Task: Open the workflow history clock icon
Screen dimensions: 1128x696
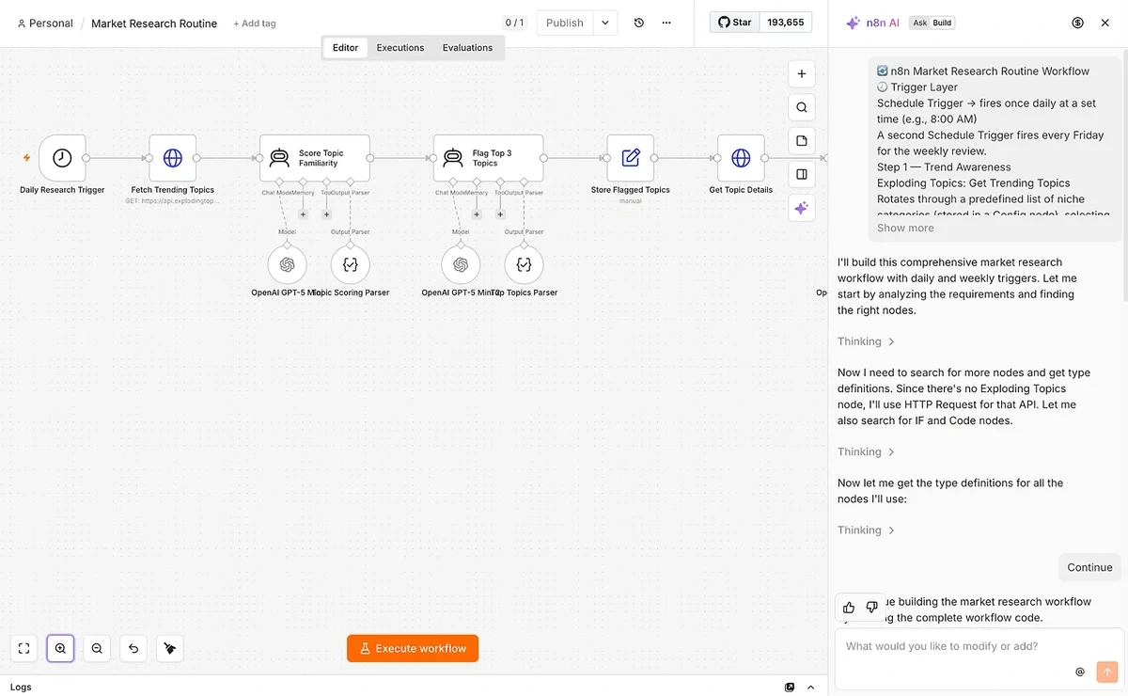Action: tap(639, 23)
